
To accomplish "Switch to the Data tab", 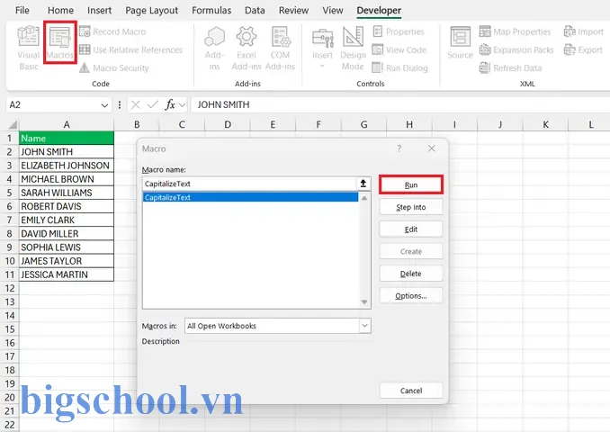I will (255, 11).
